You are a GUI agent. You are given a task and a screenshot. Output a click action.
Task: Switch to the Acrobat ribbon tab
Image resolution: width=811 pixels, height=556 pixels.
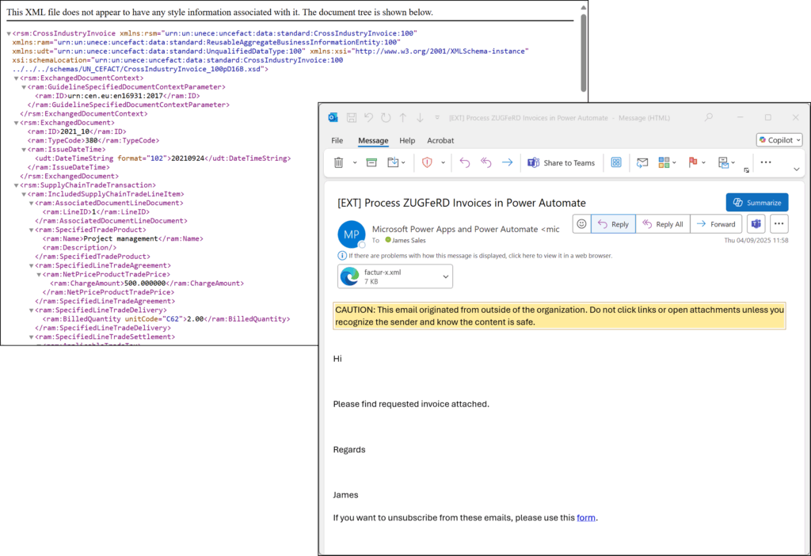[440, 141]
